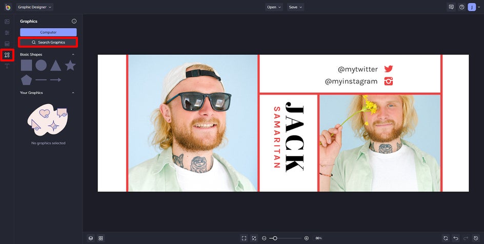Select the sunglasses man photo on canvas
This screenshot has width=484, height=244.
pyautogui.click(x=193, y=123)
